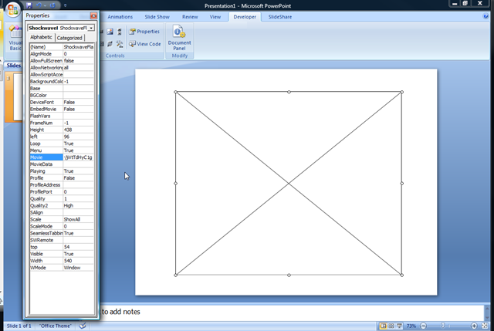Click the WMode value Window
Image resolution: width=494 pixels, height=331 pixels.
pos(78,268)
